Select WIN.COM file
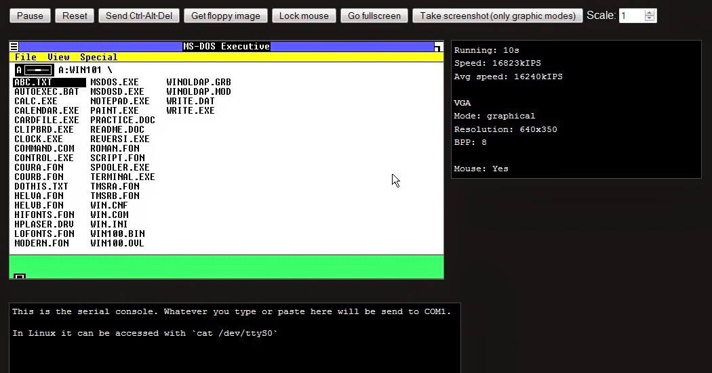 tap(109, 215)
